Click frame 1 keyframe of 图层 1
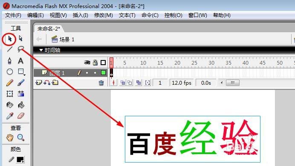The width and height of the screenshot is (295, 166). tap(111, 73)
